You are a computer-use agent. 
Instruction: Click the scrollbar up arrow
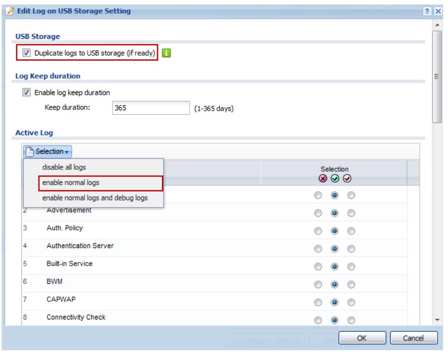click(x=437, y=25)
